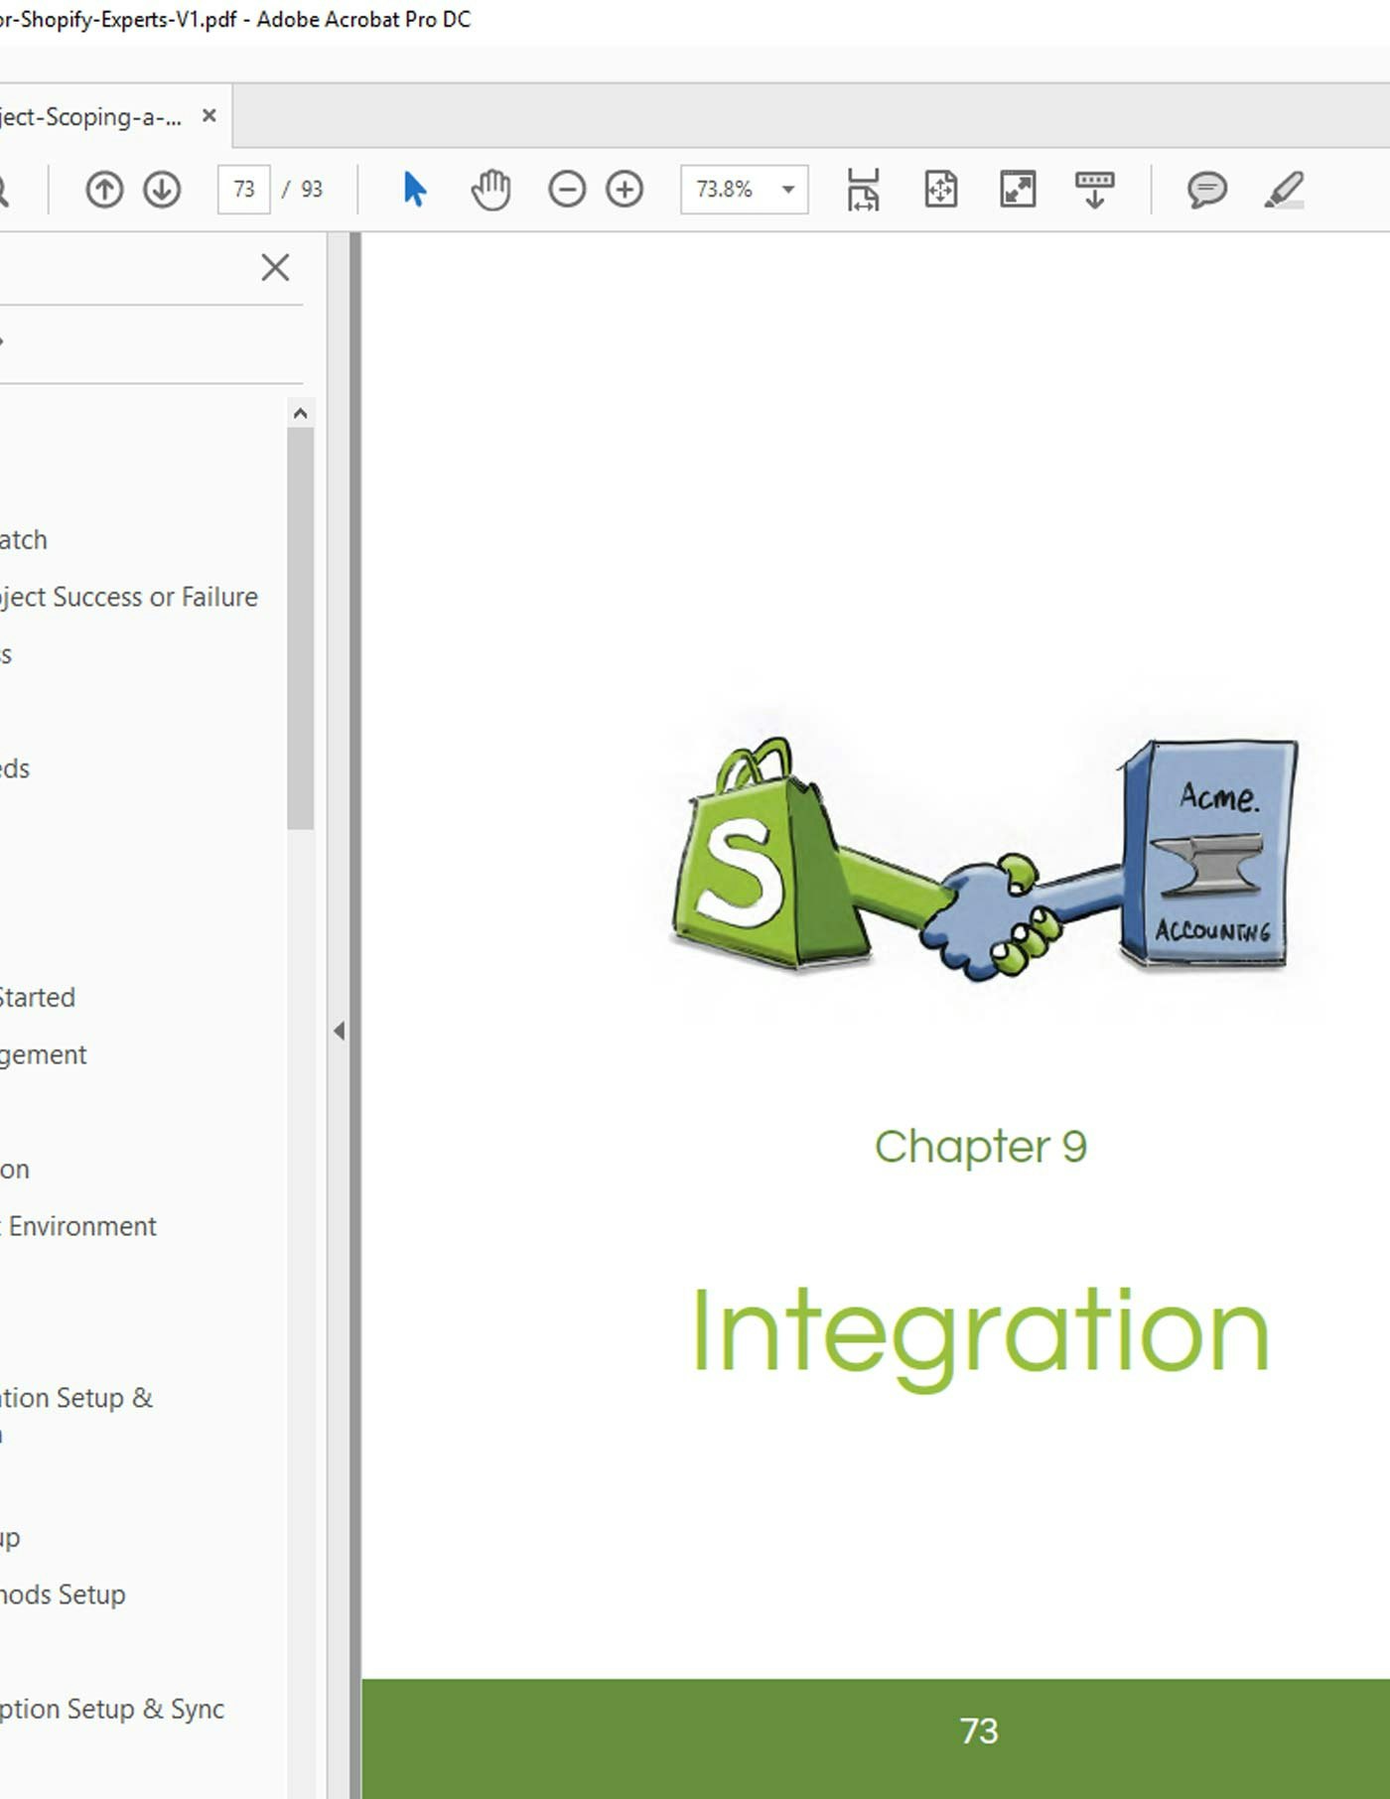Open bookmark ending in 'Environment'

coord(78,1226)
